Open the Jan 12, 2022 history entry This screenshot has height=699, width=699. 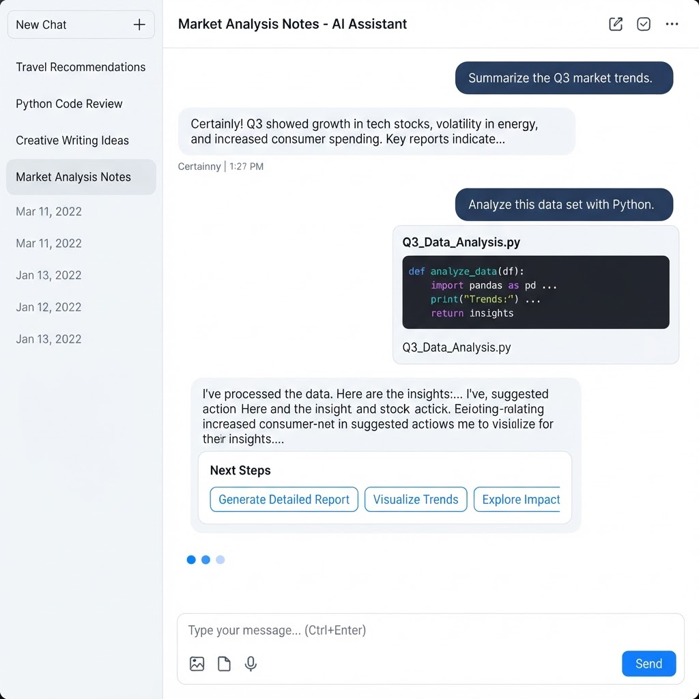[x=48, y=307]
